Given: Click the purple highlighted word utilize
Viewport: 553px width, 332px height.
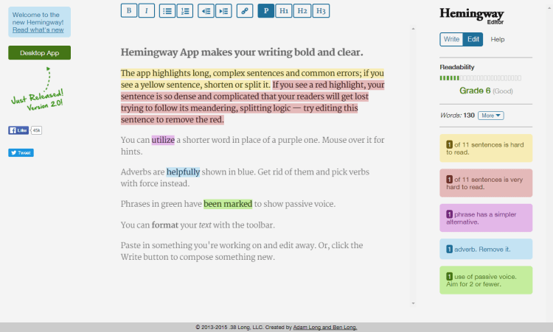Looking at the screenshot, I should [x=163, y=140].
